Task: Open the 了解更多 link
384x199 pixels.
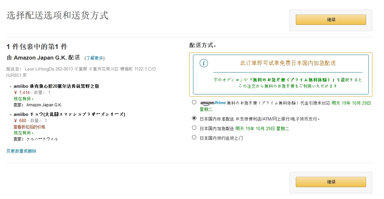Action: pyautogui.click(x=95, y=58)
